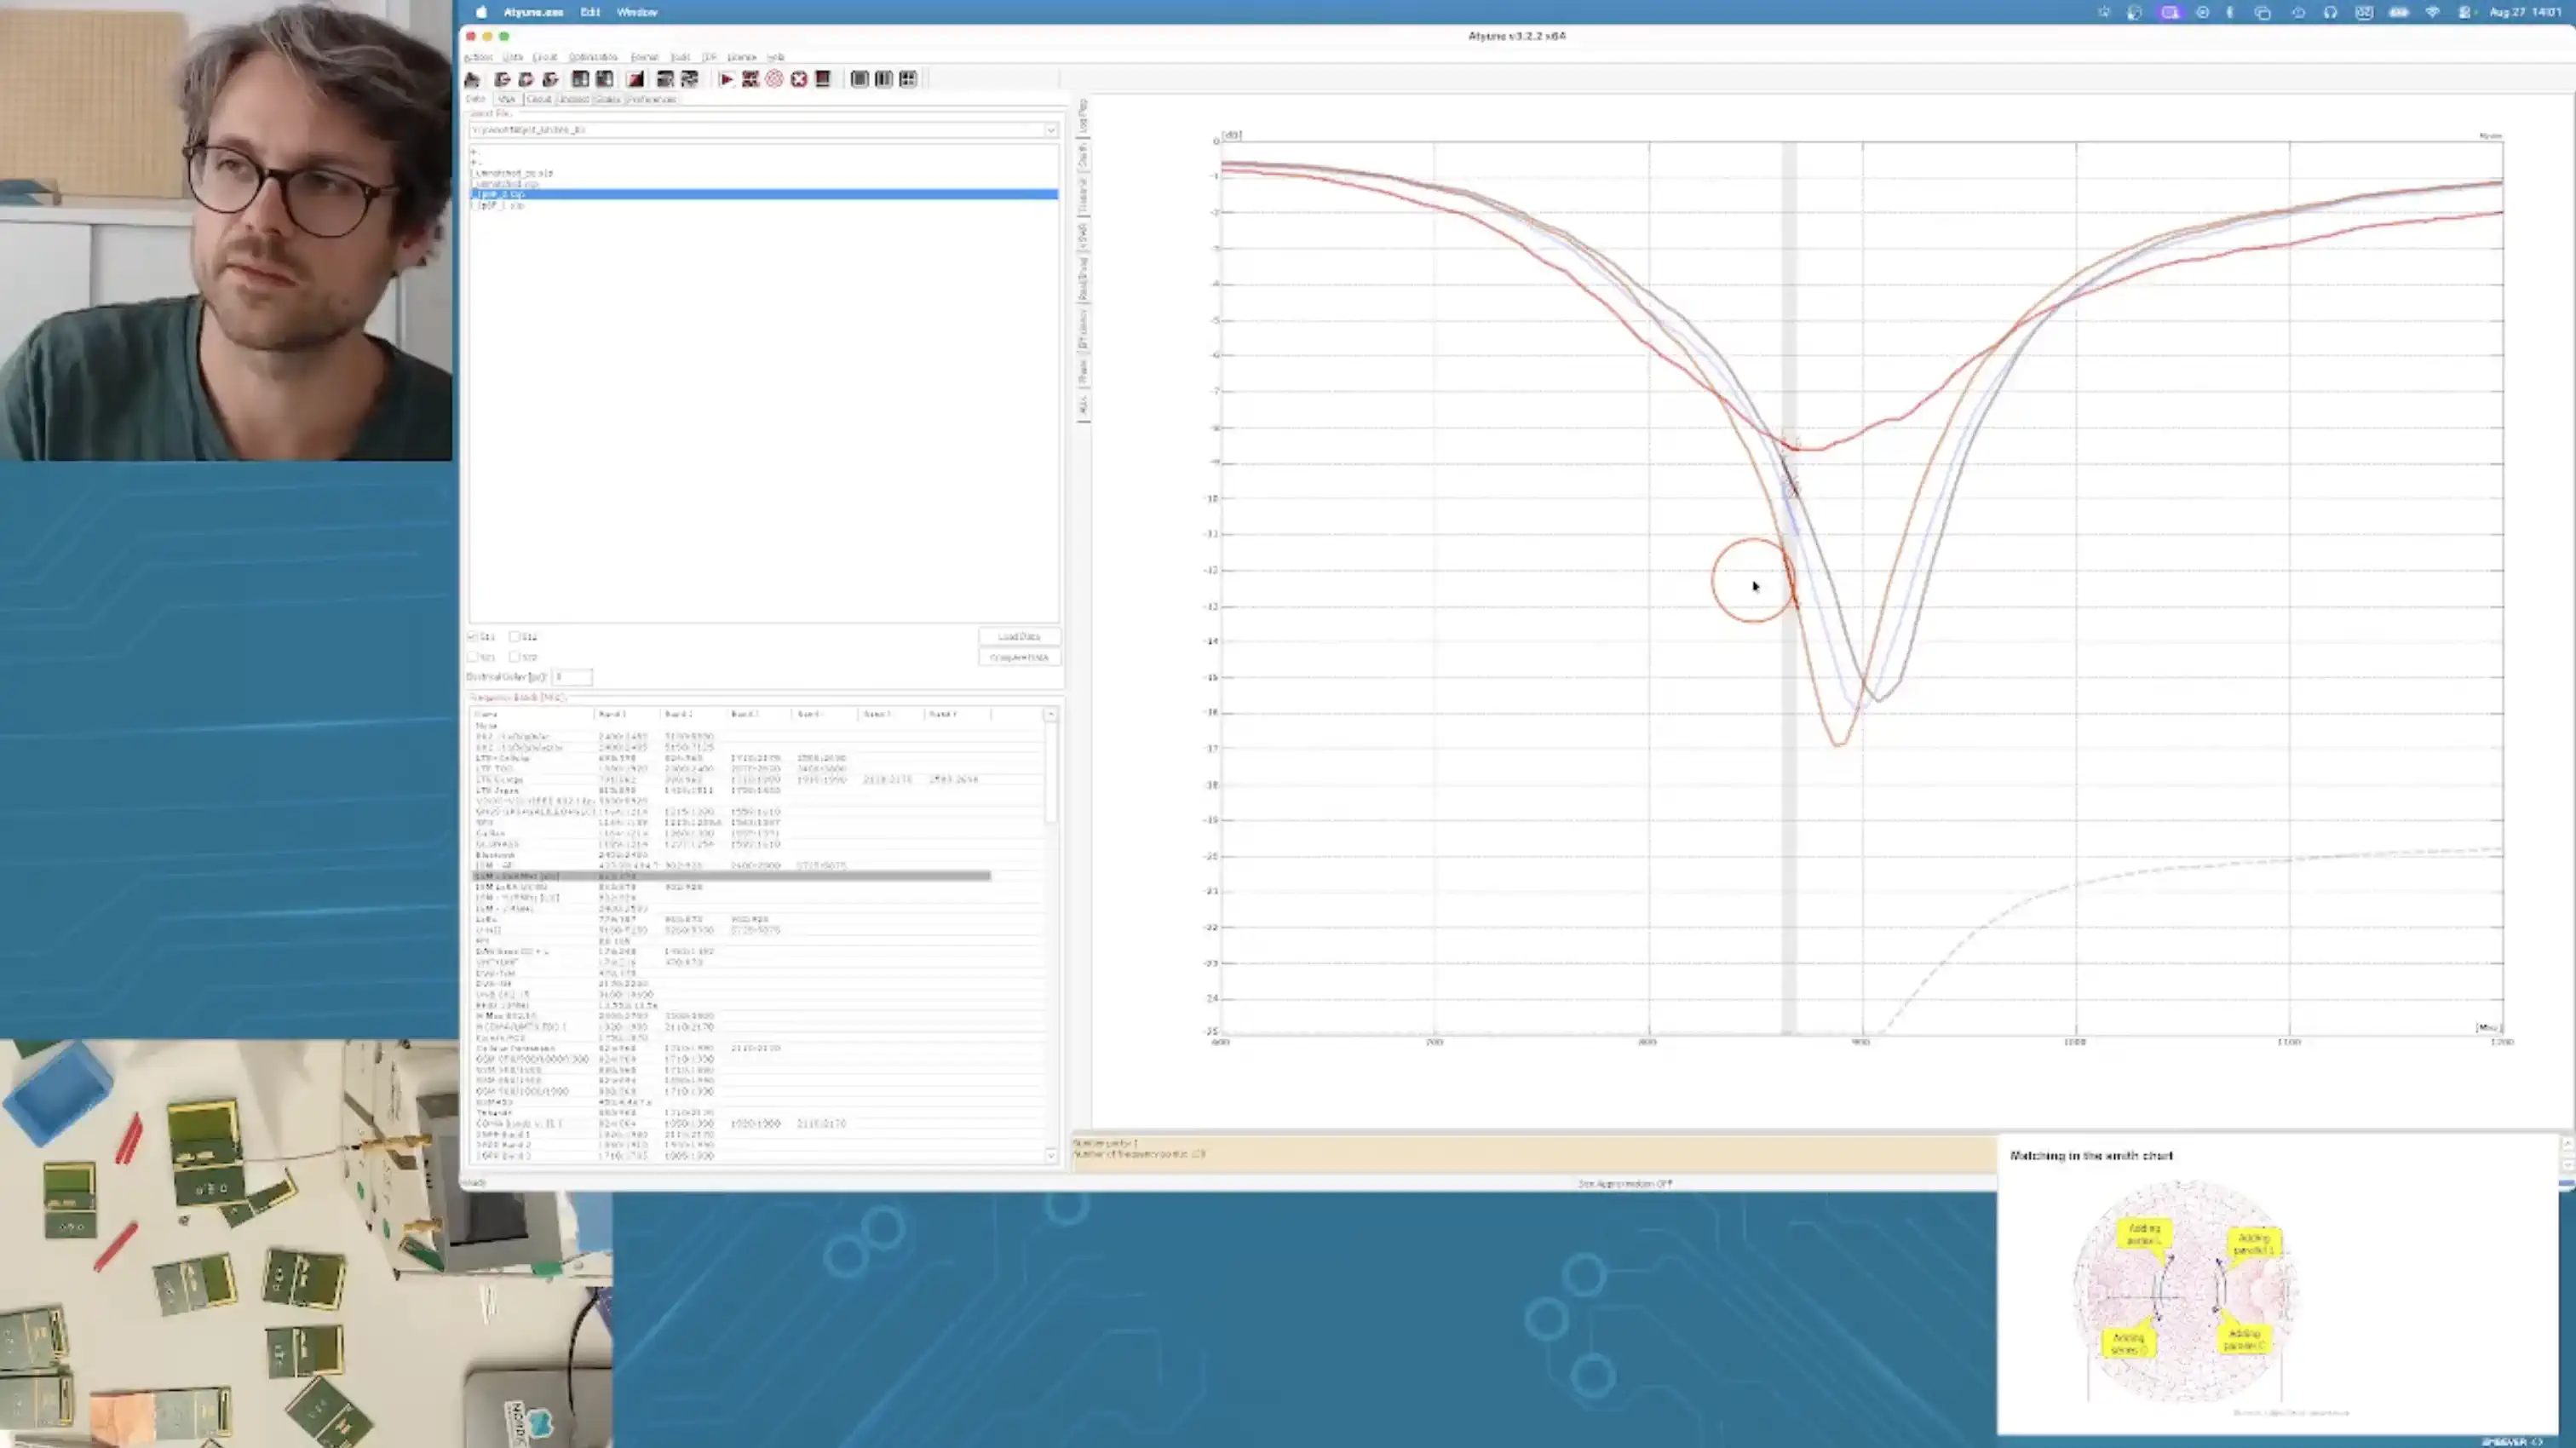Enable the S12 checkbox
2576x1448 pixels.
pyautogui.click(x=514, y=636)
